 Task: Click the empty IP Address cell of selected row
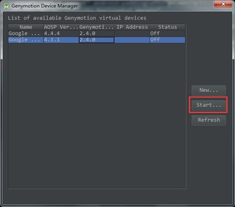click(132, 40)
